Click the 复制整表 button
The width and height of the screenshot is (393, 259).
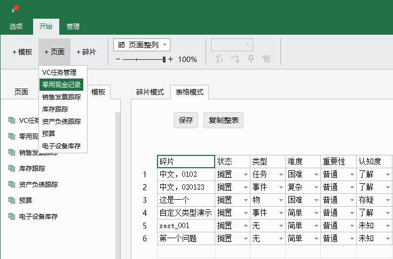[223, 120]
